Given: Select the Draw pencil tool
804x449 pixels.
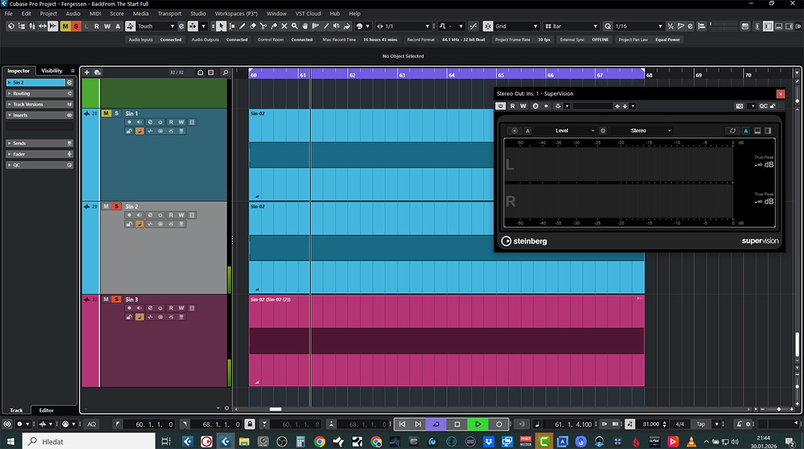Looking at the screenshot, I should click(x=242, y=26).
